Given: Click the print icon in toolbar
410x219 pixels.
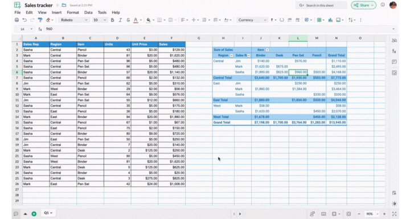Looking at the screenshot, I should coord(17,20).
